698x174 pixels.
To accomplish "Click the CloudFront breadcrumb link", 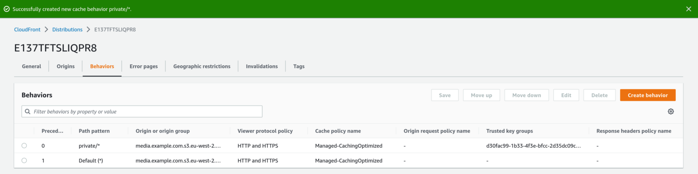I will [x=27, y=29].
